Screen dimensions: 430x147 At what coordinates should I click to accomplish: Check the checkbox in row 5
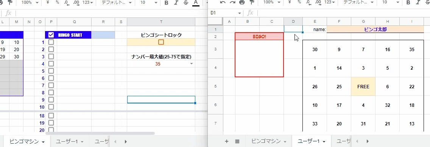coord(51,71)
